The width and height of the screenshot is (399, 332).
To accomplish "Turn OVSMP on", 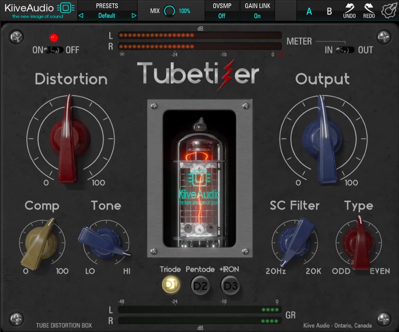I will [221, 16].
